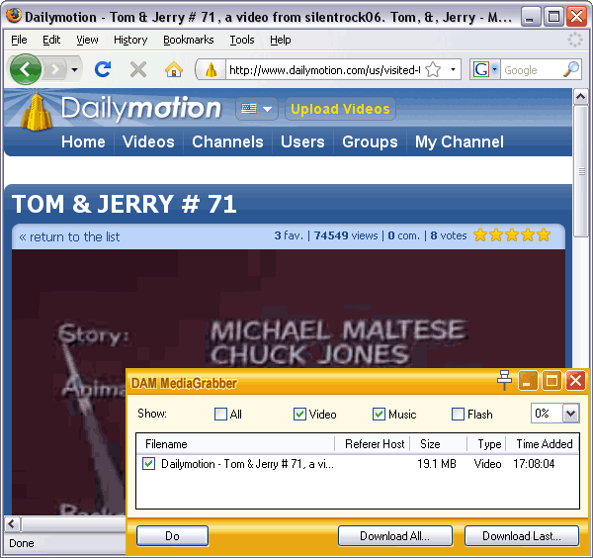Maximize the DAM MediaGrabber window
The height and width of the screenshot is (558, 593).
(551, 380)
